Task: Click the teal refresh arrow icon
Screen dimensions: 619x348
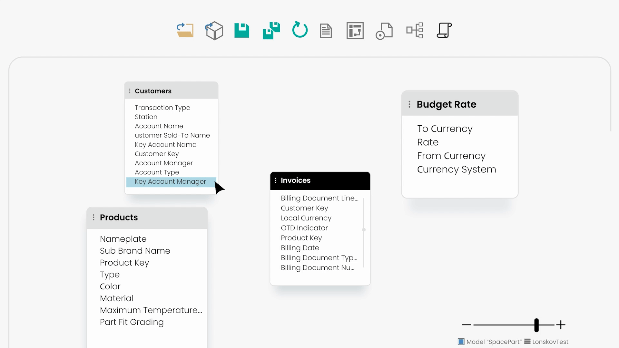Action: [300, 30]
